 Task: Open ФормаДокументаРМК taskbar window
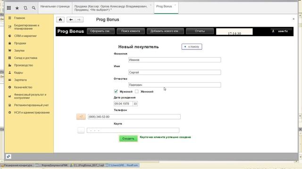(52, 165)
